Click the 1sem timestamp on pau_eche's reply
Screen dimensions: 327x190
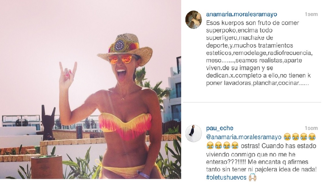point(311,128)
